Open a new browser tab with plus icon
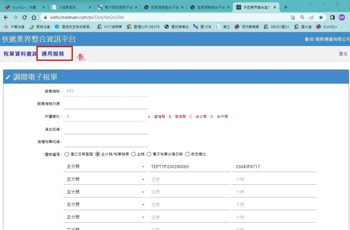The width and height of the screenshot is (350, 230). 286,7
